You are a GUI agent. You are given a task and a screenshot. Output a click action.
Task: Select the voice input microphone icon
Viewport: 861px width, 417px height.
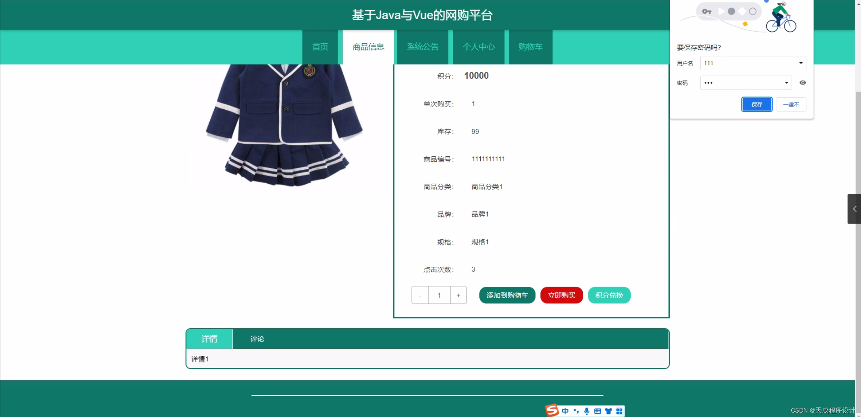(587, 411)
